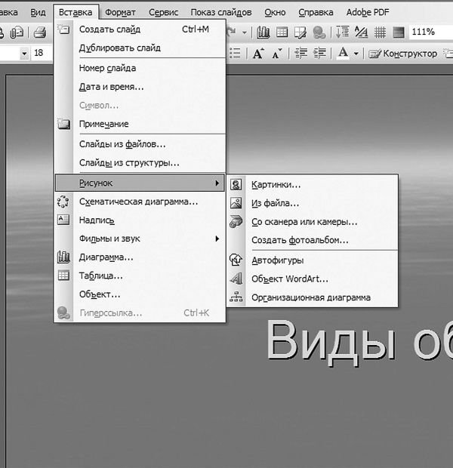This screenshot has width=453, height=468.
Task: Open the Формат menu
Action: [x=121, y=12]
